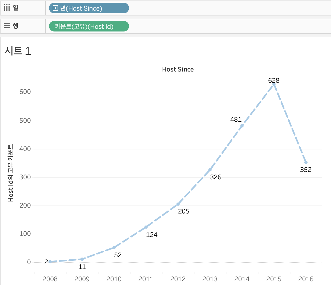Select the 2009 data point labeled 11

[x=82, y=259]
